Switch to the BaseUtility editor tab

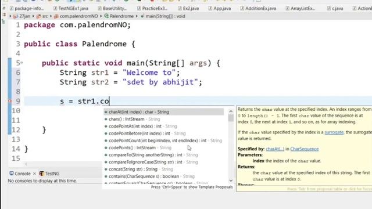tap(112, 8)
